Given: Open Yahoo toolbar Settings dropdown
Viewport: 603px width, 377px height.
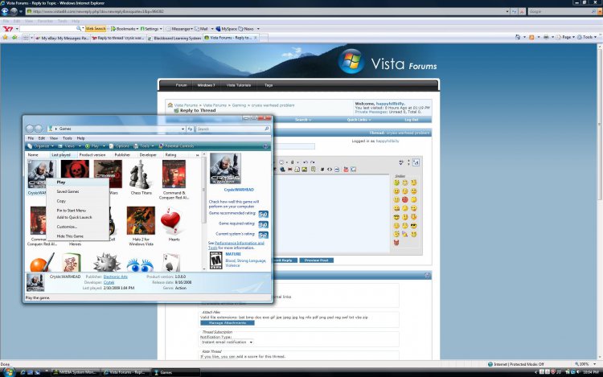Looking at the screenshot, I should coord(151,29).
